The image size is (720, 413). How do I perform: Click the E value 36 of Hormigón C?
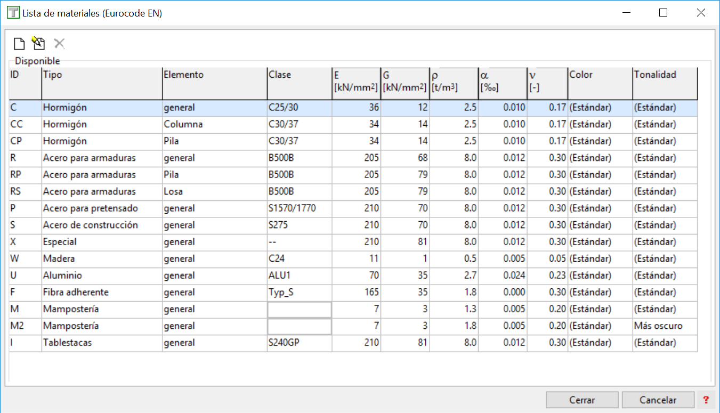point(356,108)
